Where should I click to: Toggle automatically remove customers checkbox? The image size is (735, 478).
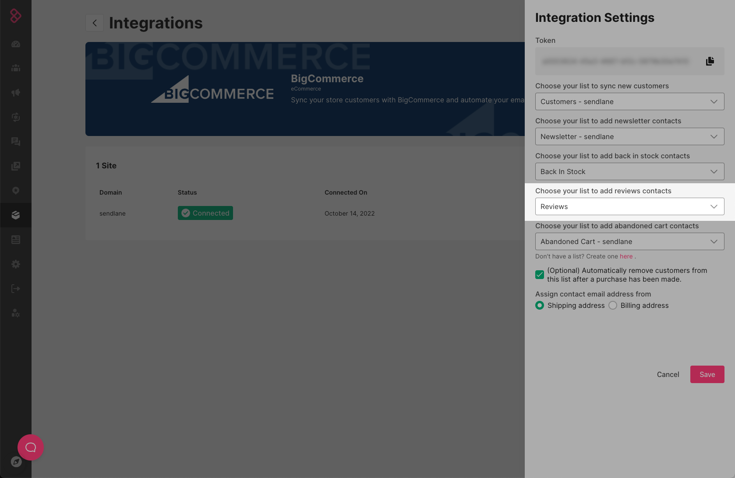[540, 275]
